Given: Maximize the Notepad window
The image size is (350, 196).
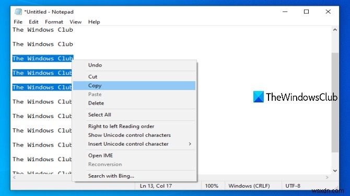Looking at the screenshot, I should (307, 11).
